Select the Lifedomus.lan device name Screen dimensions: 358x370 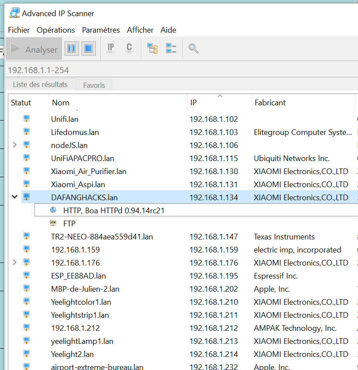click(x=75, y=132)
